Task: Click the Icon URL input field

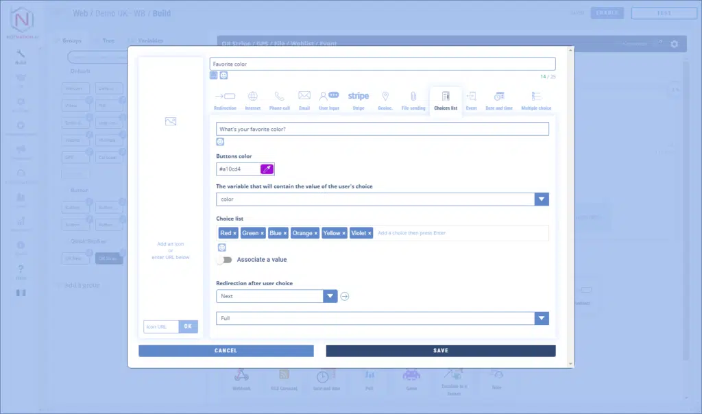Action: [161, 327]
